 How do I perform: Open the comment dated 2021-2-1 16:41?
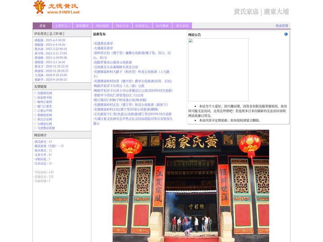50,62
